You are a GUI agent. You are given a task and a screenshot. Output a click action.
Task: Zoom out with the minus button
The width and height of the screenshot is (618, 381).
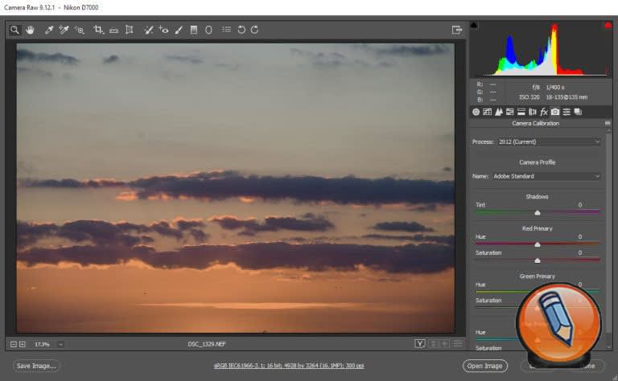pyautogui.click(x=14, y=344)
